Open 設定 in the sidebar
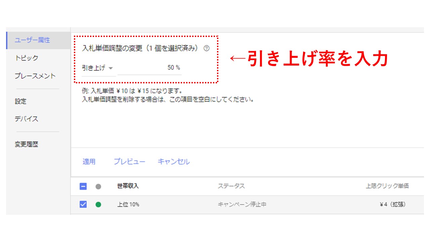The width and height of the screenshot is (430, 242). point(20,101)
